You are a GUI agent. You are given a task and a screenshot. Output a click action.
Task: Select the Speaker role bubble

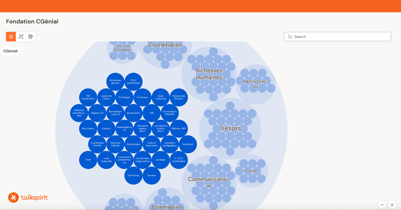[151, 175]
